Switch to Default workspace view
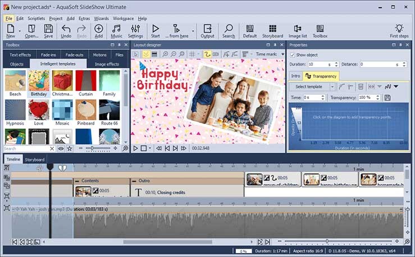 [x=250, y=31]
